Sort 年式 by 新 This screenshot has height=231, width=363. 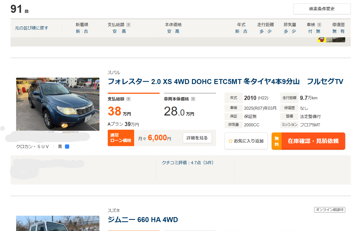tap(237, 31)
